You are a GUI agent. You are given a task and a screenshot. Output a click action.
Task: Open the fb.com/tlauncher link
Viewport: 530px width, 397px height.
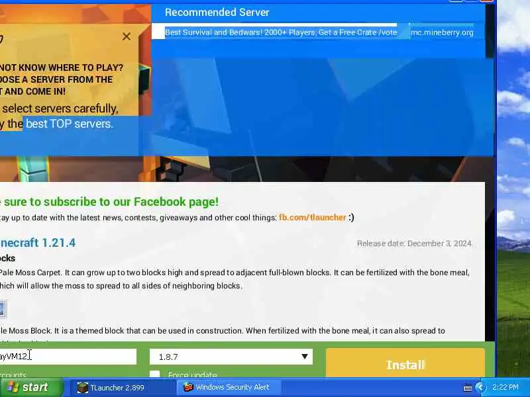click(312, 218)
